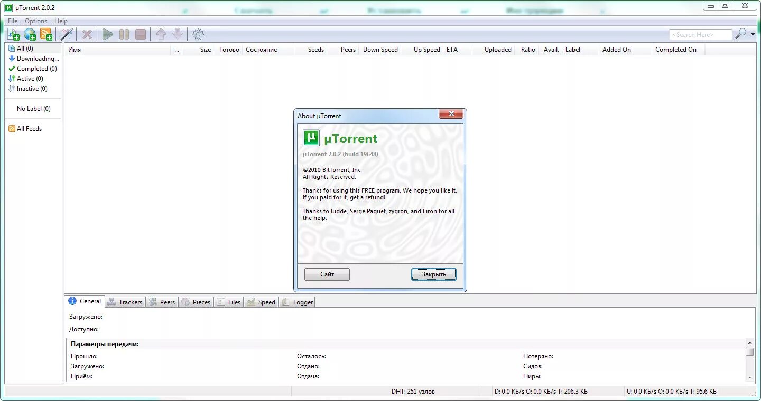Image resolution: width=761 pixels, height=401 pixels.
Task: Close the About µTorrent dialog with X
Action: coord(451,113)
